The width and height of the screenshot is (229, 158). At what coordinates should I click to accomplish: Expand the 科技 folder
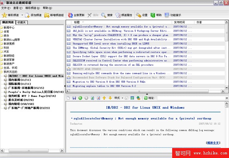(2, 48)
